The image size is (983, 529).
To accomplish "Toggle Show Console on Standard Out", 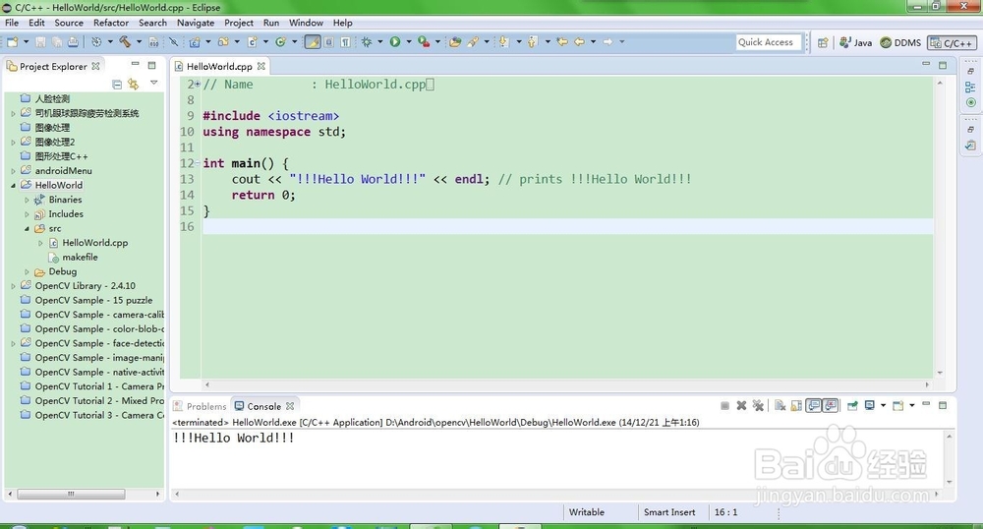I will 814,405.
